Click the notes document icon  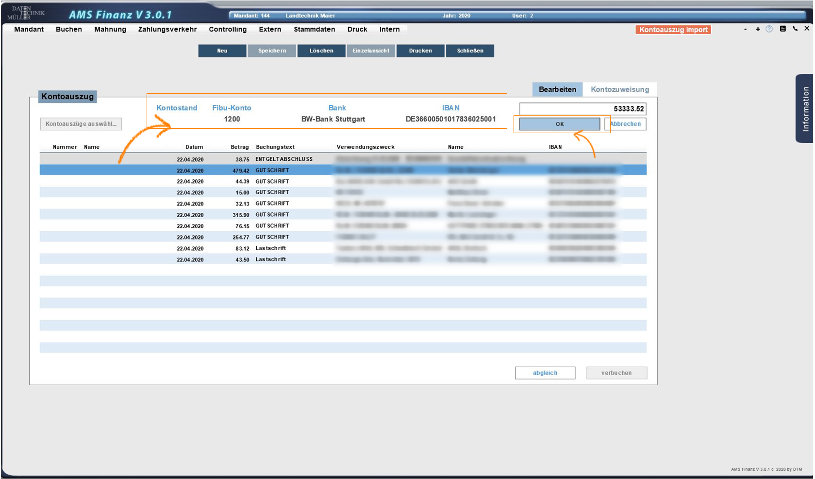coord(782,29)
